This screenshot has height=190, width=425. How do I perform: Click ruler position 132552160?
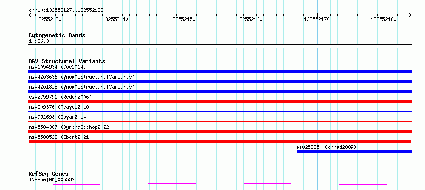click(250, 19)
